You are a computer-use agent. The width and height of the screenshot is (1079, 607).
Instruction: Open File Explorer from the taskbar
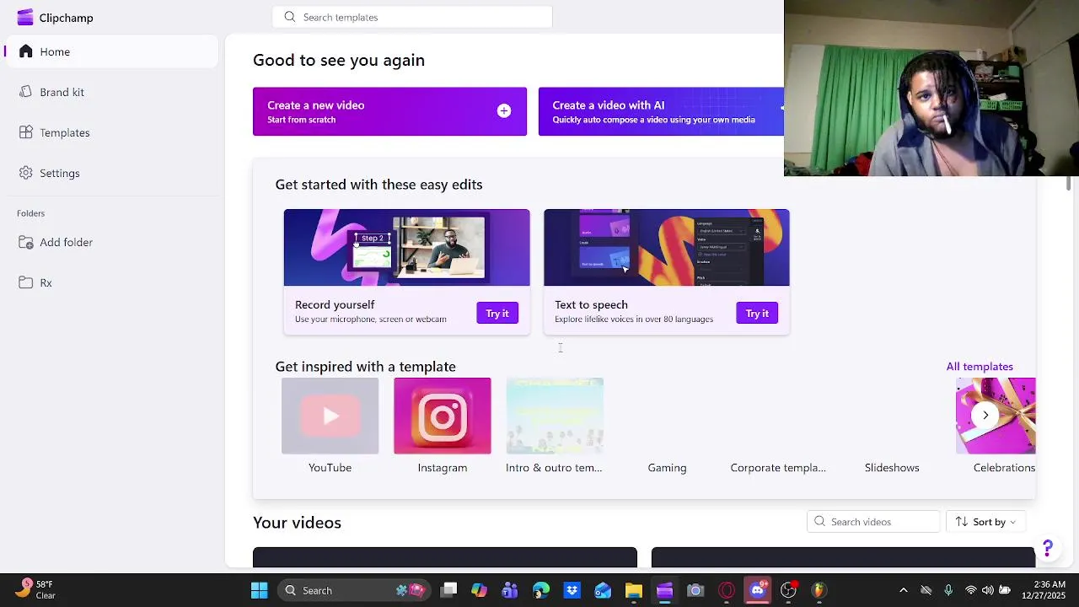pyautogui.click(x=633, y=590)
